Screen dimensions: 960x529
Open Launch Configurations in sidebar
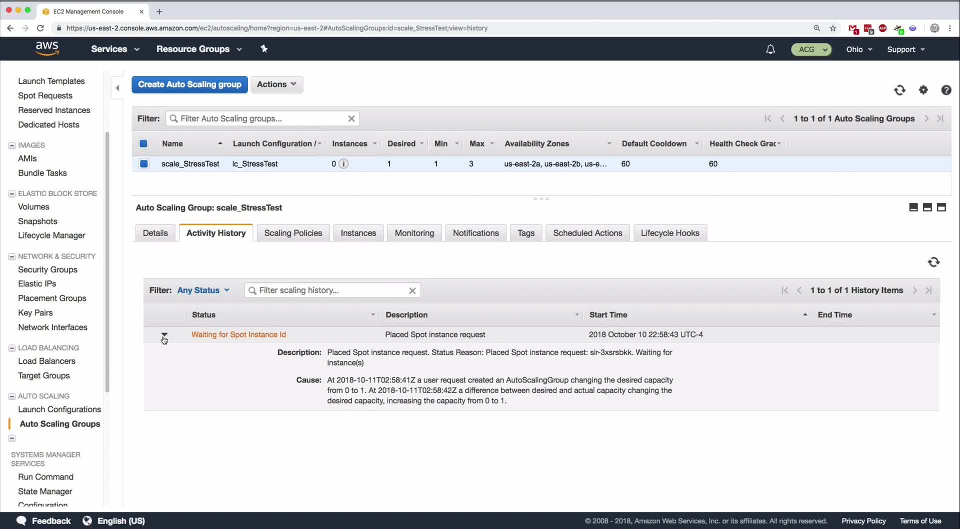pos(59,409)
